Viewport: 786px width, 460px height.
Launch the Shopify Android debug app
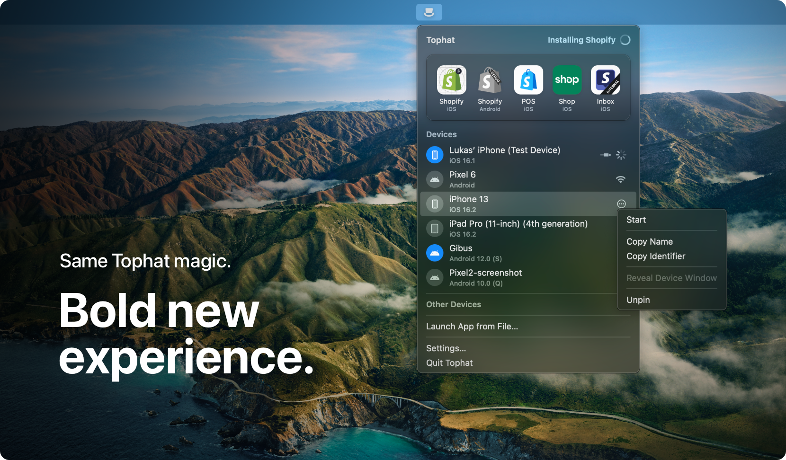point(490,80)
